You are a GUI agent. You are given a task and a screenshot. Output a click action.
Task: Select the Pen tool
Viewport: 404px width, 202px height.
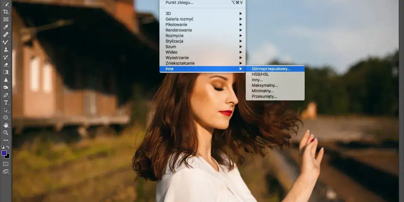(6, 95)
